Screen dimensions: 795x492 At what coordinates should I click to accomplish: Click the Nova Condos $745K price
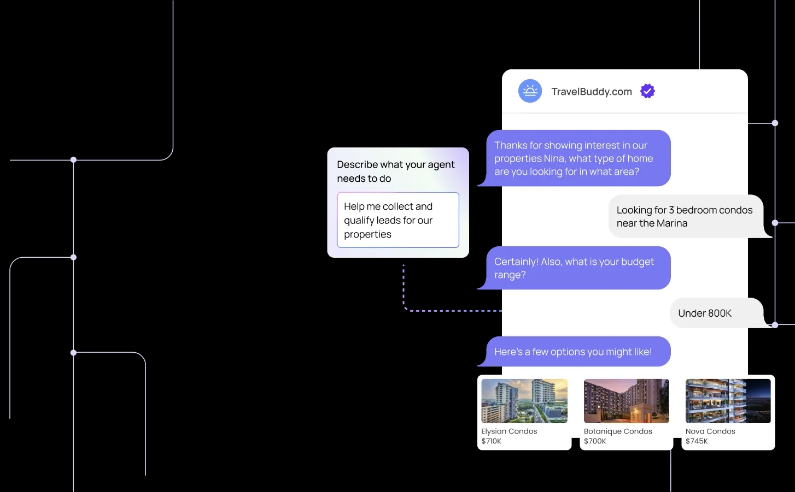click(x=697, y=441)
